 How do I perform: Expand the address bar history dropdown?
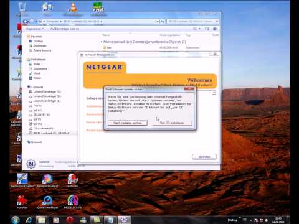click(x=158, y=21)
